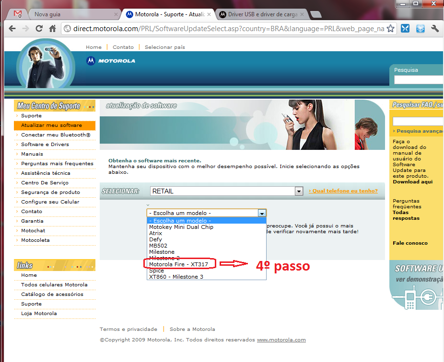The height and width of the screenshot is (362, 444).
Task: Click the Dropbox extension icon
Action: [420, 29]
